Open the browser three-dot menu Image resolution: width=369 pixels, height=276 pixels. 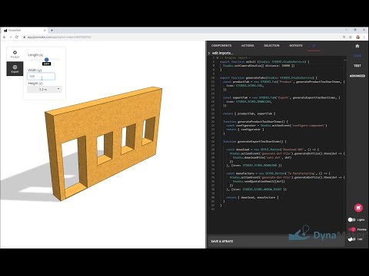coord(364,37)
